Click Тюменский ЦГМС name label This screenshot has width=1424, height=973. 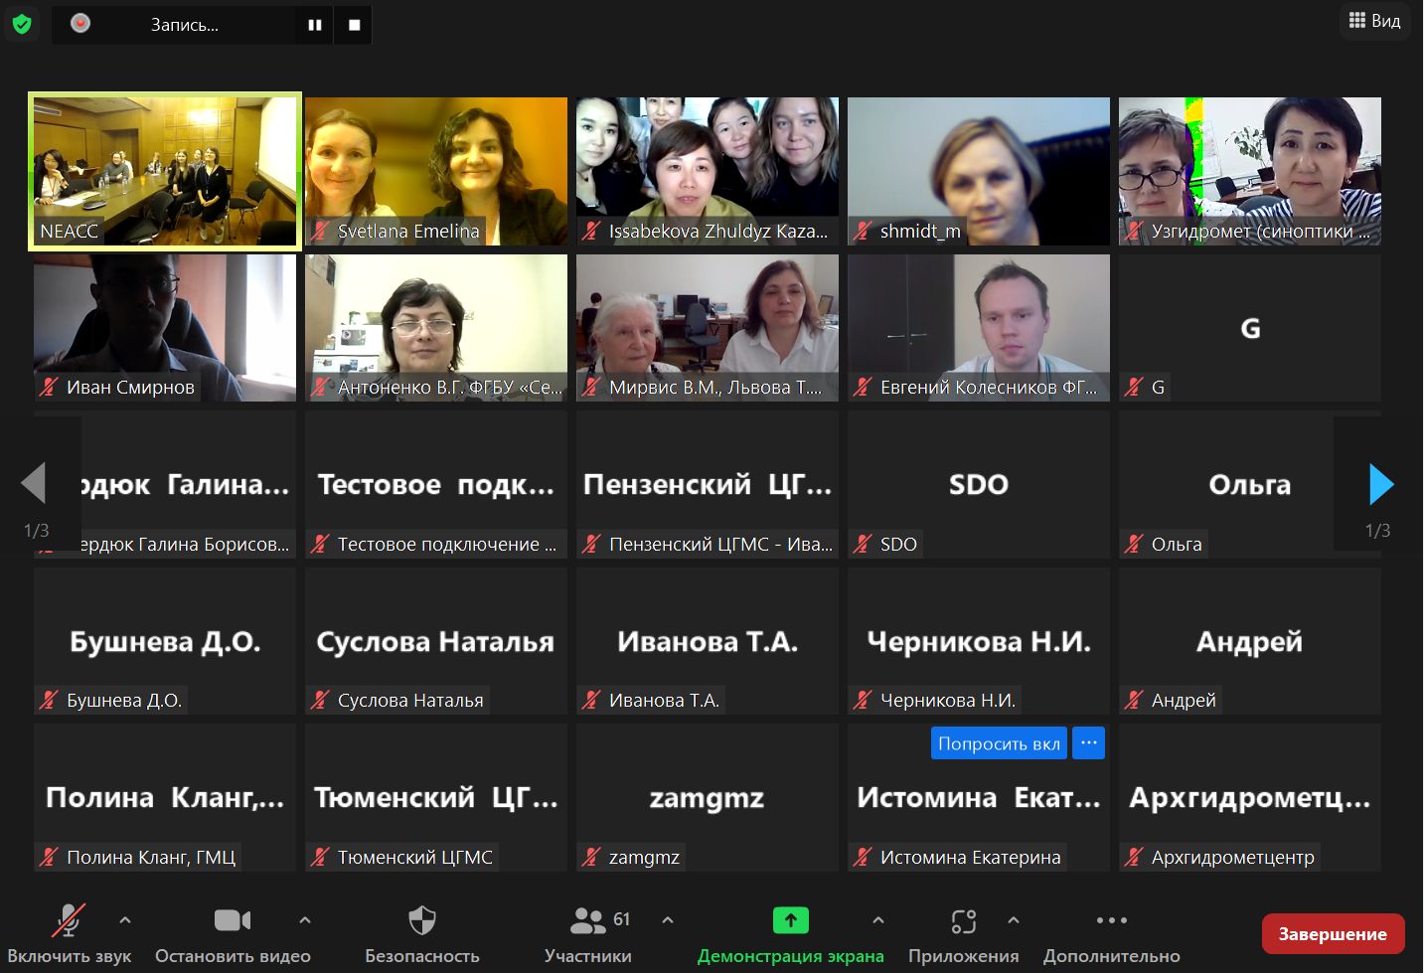tap(415, 857)
